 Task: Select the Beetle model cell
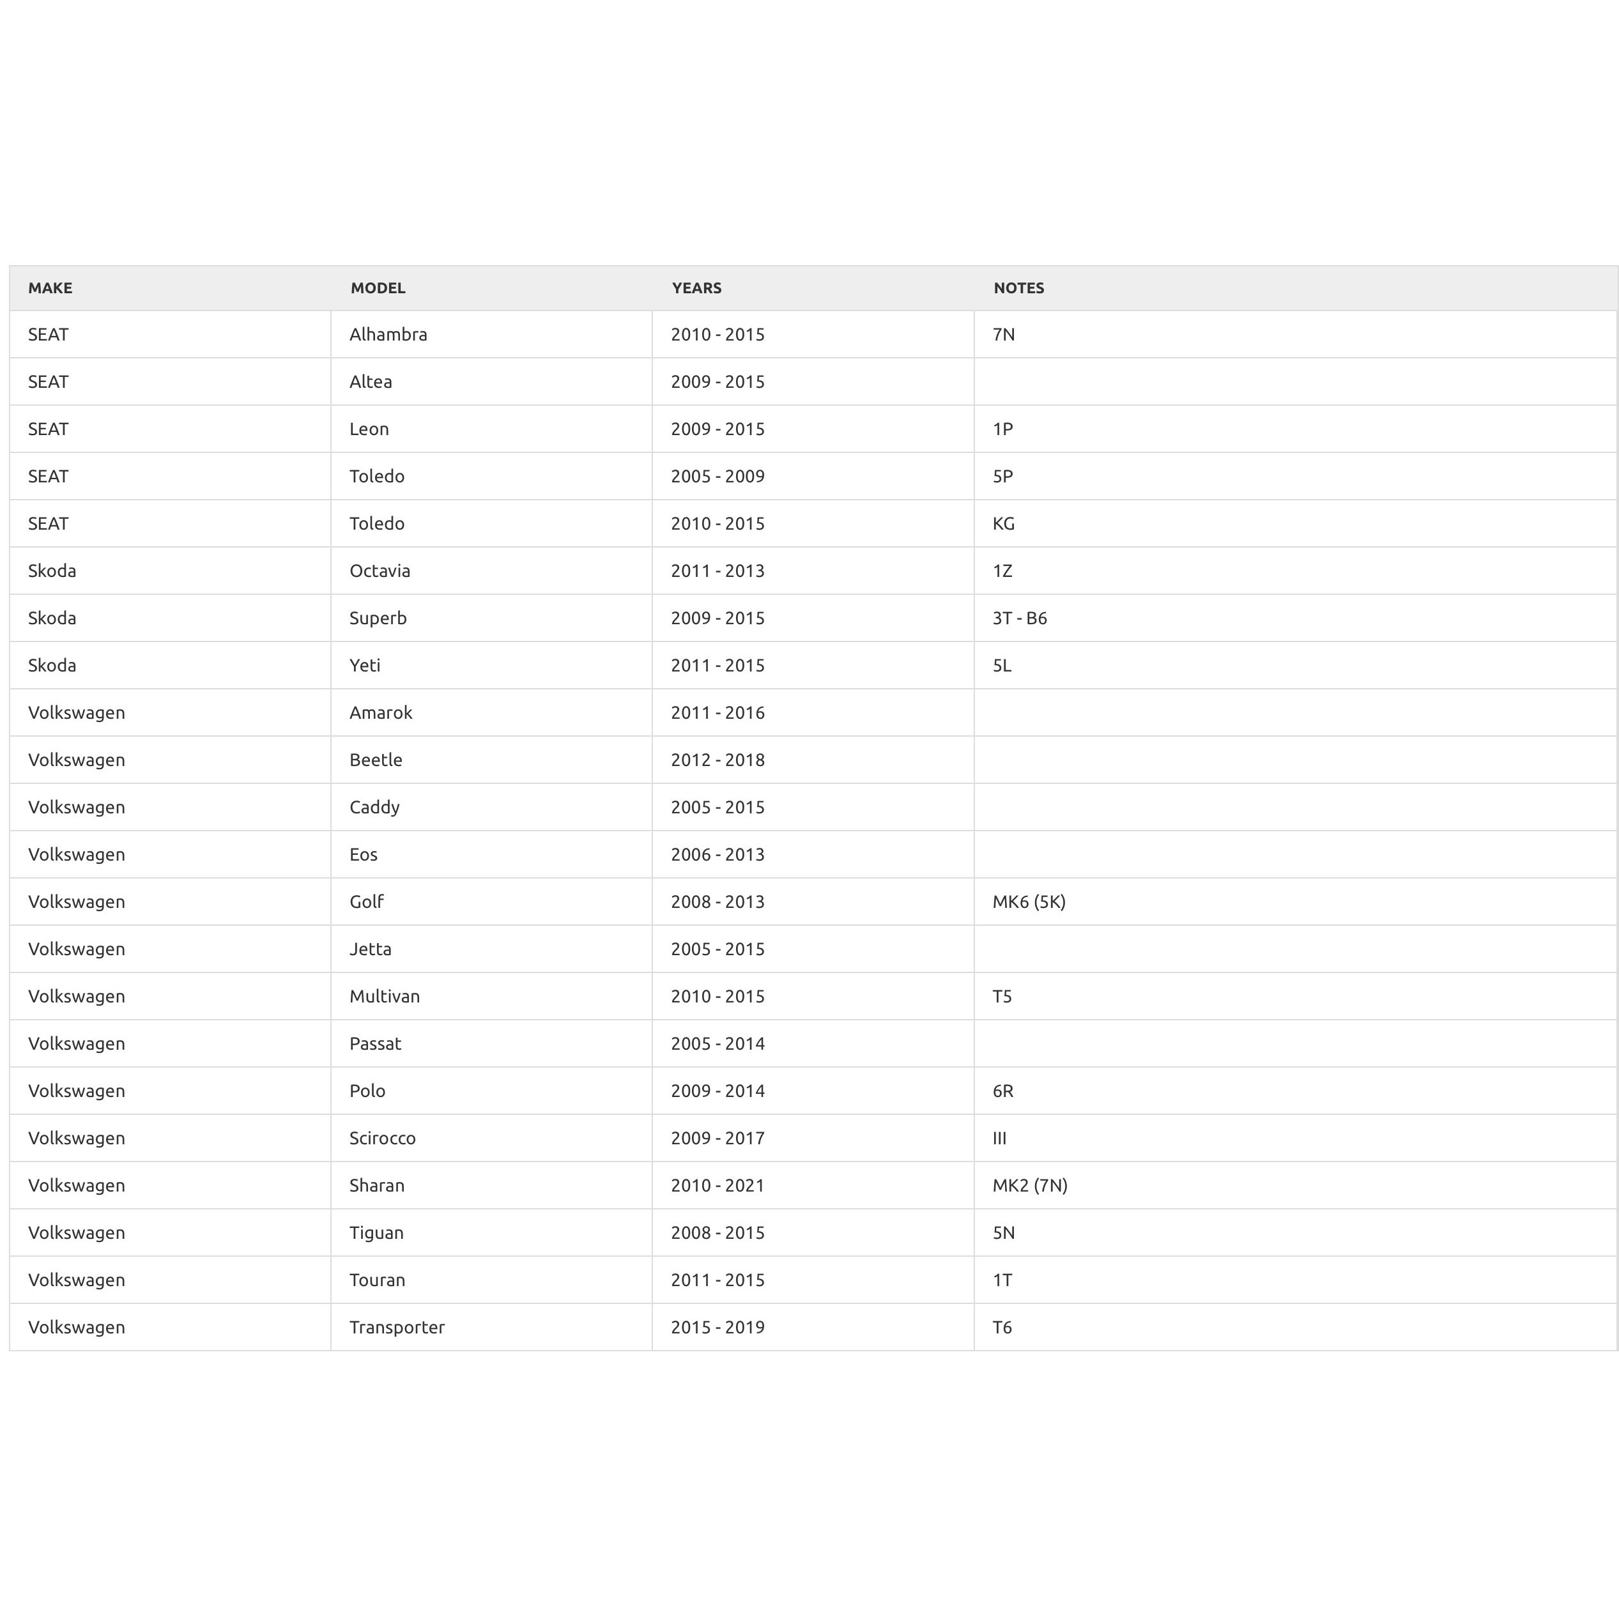click(376, 760)
